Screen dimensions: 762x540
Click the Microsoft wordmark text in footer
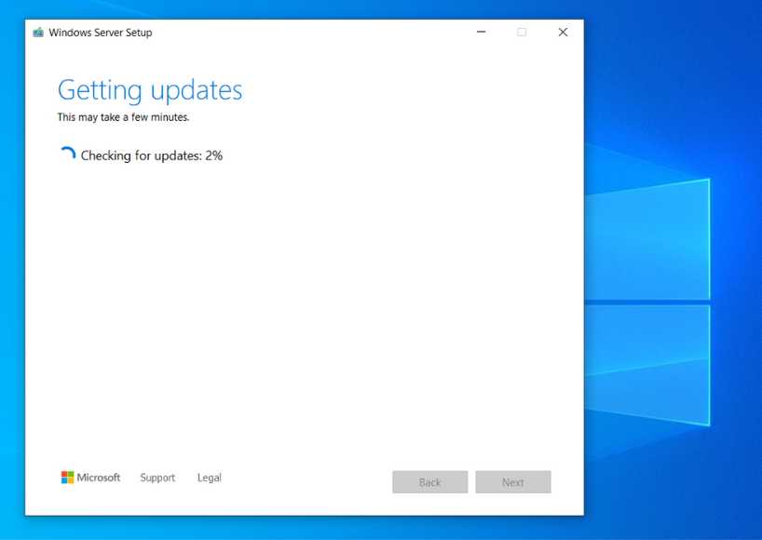pos(99,478)
